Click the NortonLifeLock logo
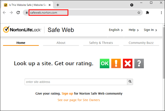This screenshot has width=165, height=111. click(x=22, y=29)
